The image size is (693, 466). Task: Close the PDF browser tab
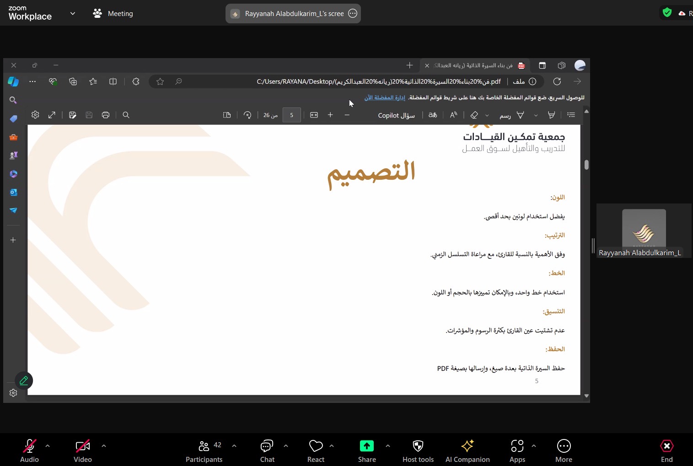click(x=427, y=65)
